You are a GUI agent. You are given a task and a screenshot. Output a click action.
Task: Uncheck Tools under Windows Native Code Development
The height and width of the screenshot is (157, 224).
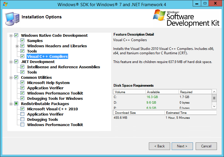coord(23,51)
